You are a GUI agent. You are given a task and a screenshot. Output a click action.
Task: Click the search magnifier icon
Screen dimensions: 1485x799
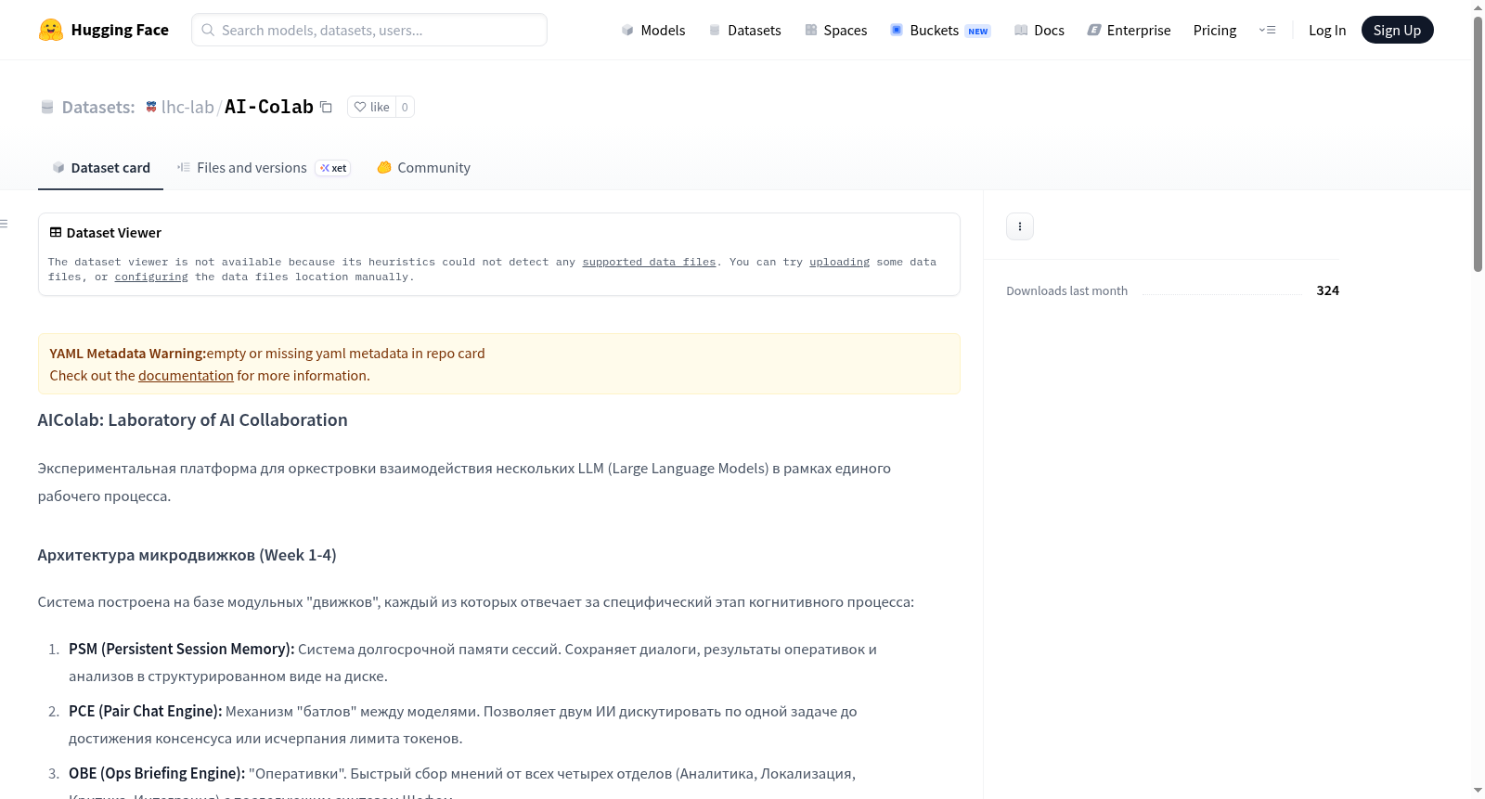(208, 30)
